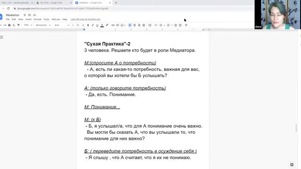Increase the paragraph indent
The width and height of the screenshot is (301, 169).
(180, 25)
